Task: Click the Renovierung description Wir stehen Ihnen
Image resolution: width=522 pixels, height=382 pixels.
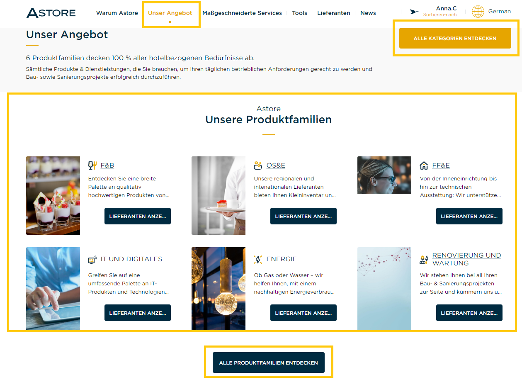Action: click(461, 284)
